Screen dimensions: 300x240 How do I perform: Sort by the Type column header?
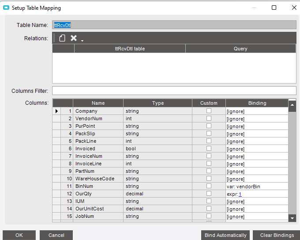pyautogui.click(x=157, y=103)
